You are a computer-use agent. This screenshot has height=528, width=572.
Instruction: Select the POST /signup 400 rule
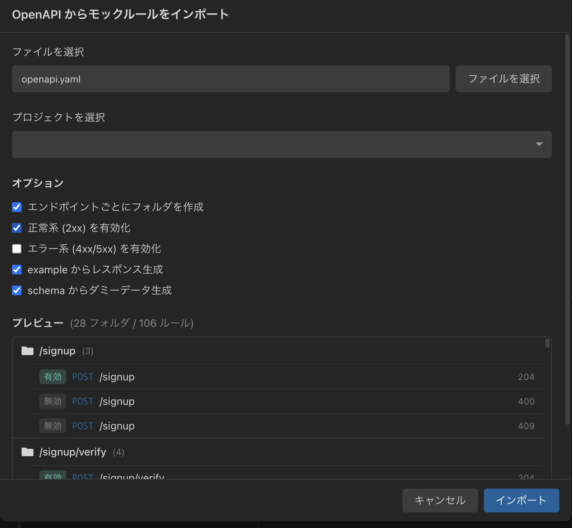click(x=287, y=401)
